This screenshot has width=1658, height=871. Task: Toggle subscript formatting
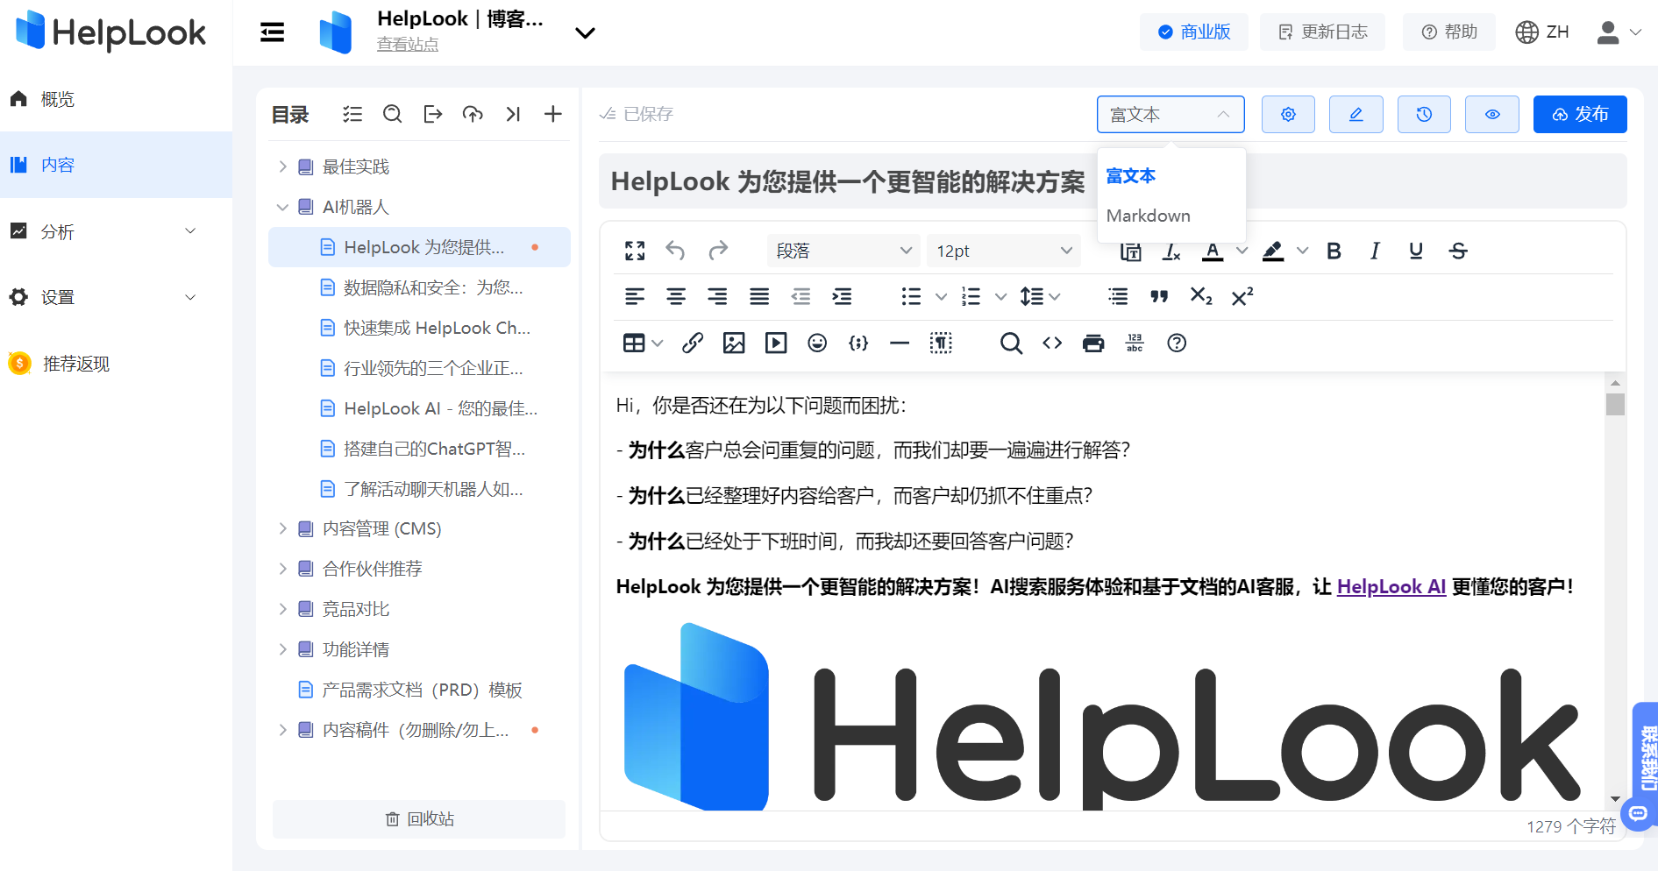pyautogui.click(x=1201, y=297)
